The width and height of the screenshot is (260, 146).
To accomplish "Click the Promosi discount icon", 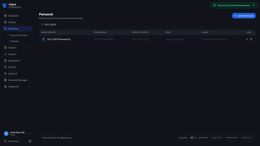I will pos(5,67).
